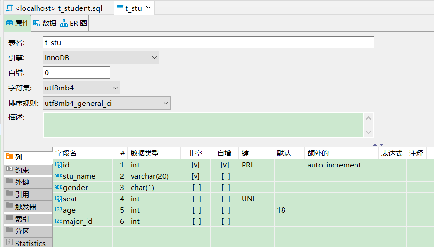Click the SQL script icon on the t_student.sql tab
This screenshot has width=434, height=247.
[x=9, y=8]
